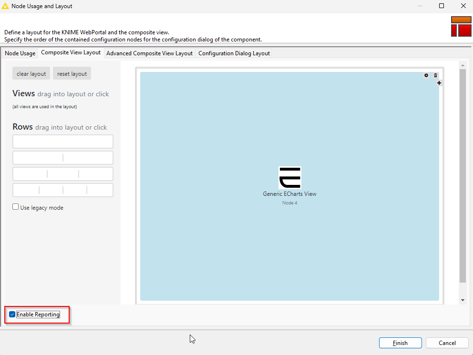This screenshot has width=473, height=355.
Task: Add a column with the plus icon
Action: [x=439, y=83]
